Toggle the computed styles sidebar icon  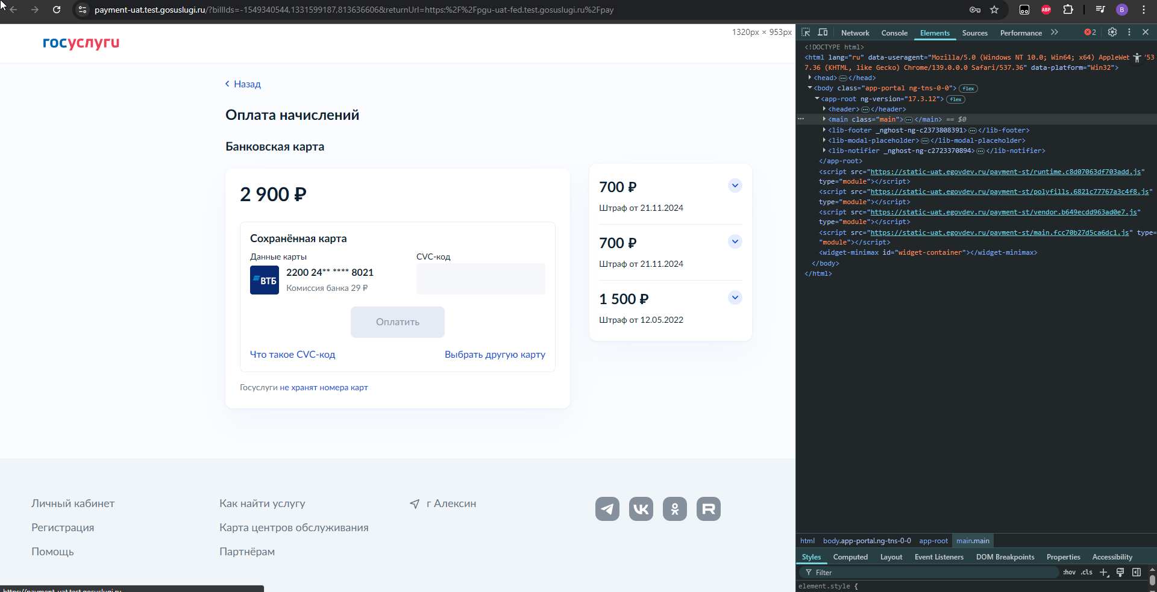coord(1137,573)
